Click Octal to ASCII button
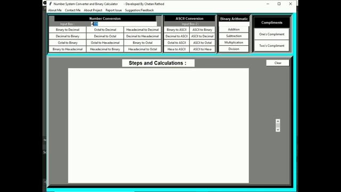Image resolution: width=341 pixels, height=192 pixels. point(176,43)
